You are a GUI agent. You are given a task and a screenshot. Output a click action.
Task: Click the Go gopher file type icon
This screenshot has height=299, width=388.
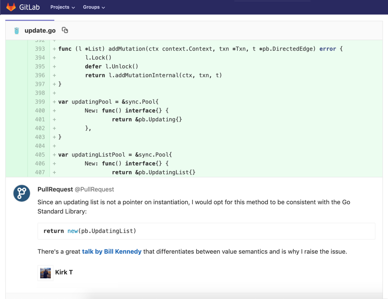click(x=16, y=30)
